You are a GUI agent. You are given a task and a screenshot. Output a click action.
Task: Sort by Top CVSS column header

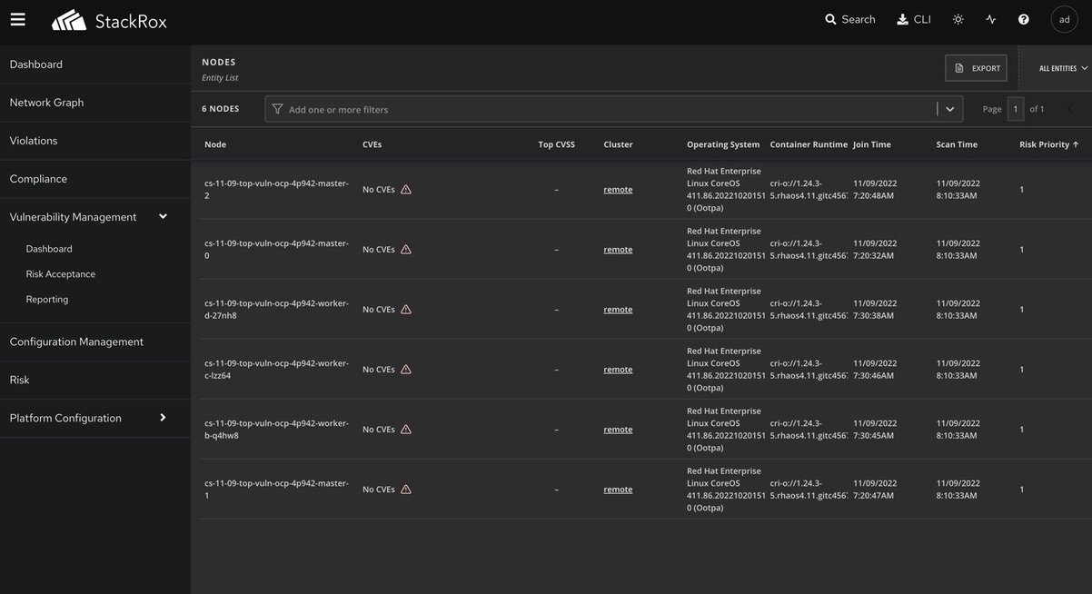(556, 144)
